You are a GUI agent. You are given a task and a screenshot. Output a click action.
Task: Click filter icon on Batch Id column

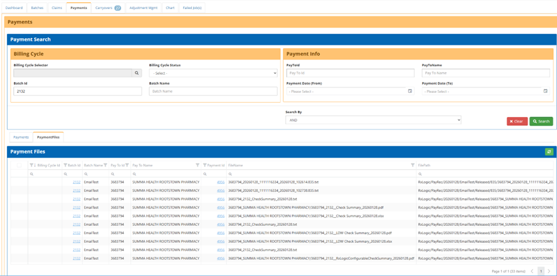pos(65,165)
